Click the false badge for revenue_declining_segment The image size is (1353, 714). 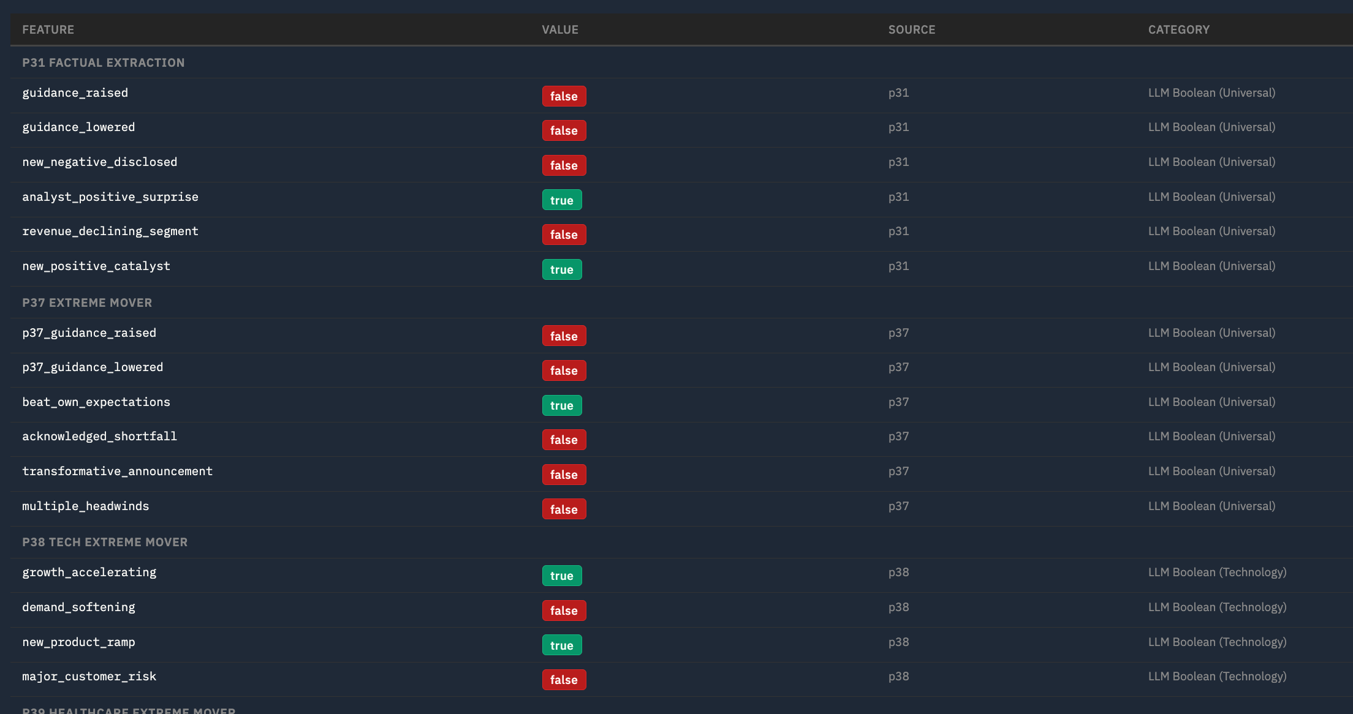[563, 235]
